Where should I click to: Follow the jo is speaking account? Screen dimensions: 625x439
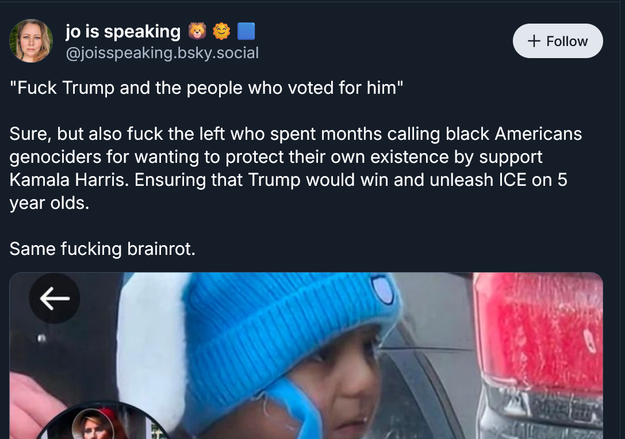[x=557, y=41]
